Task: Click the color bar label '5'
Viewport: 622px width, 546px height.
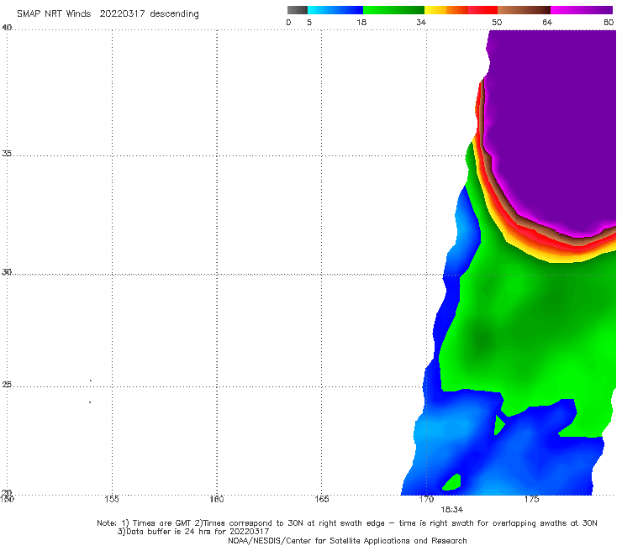Action: pyautogui.click(x=309, y=22)
